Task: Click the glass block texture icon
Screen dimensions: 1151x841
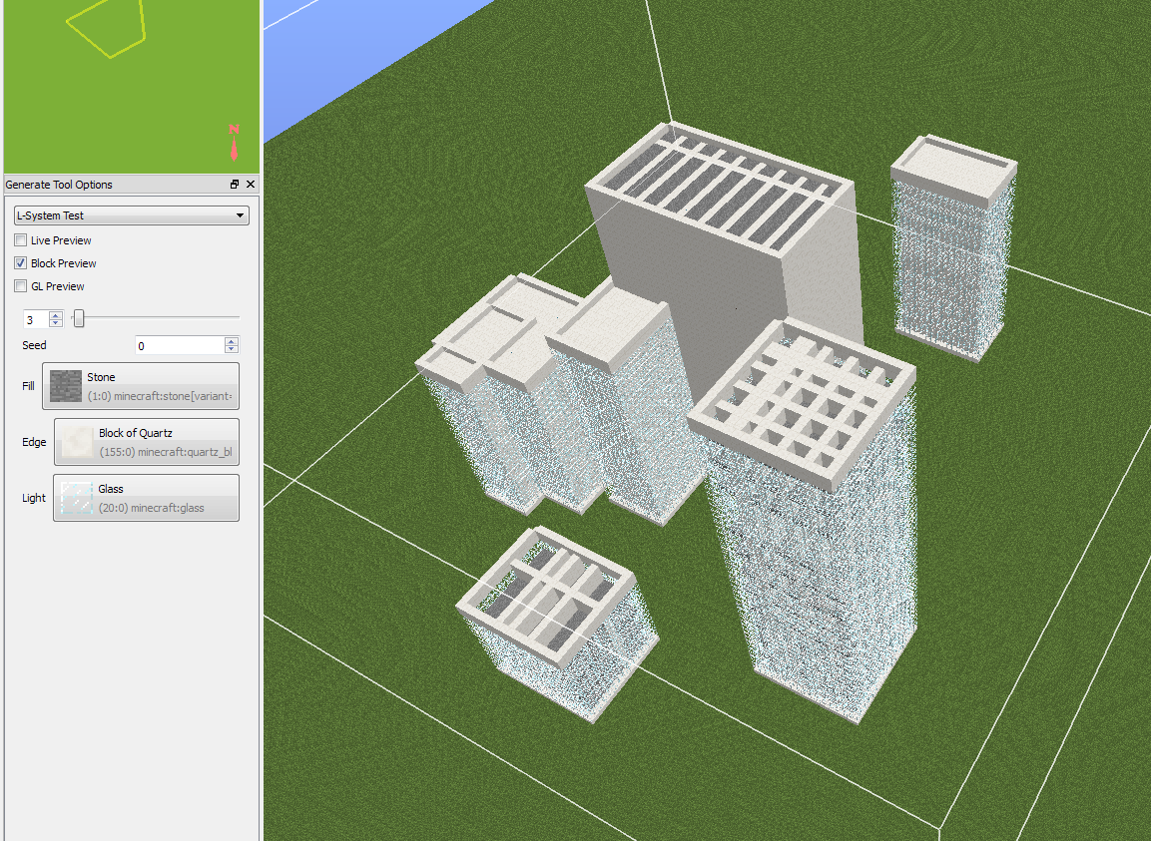Action: [x=77, y=498]
